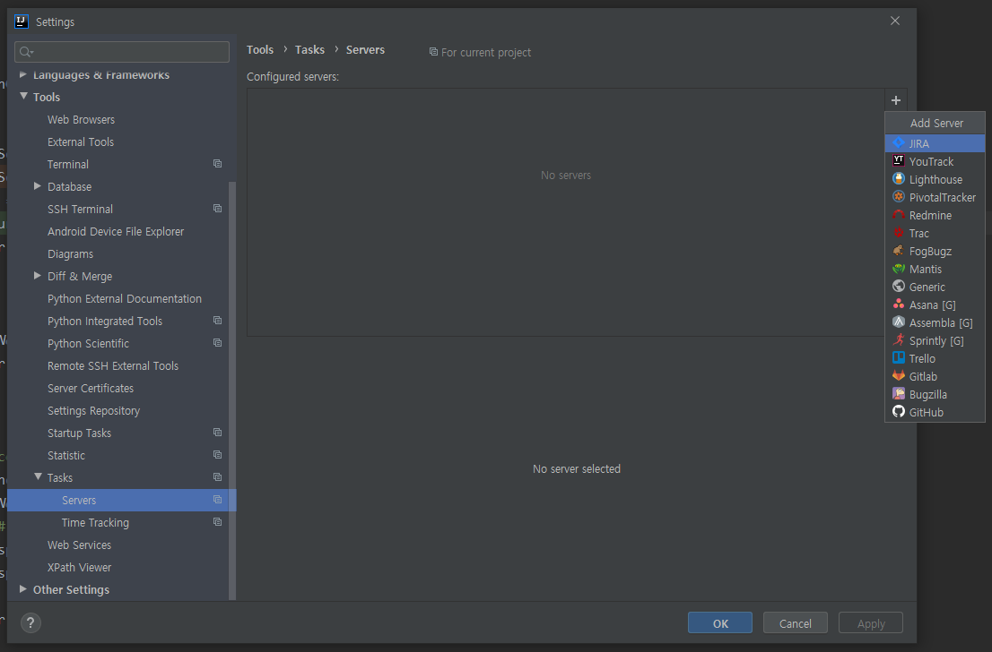Viewport: 992px width, 652px height.
Task: Click the Cancel button
Action: click(x=796, y=623)
